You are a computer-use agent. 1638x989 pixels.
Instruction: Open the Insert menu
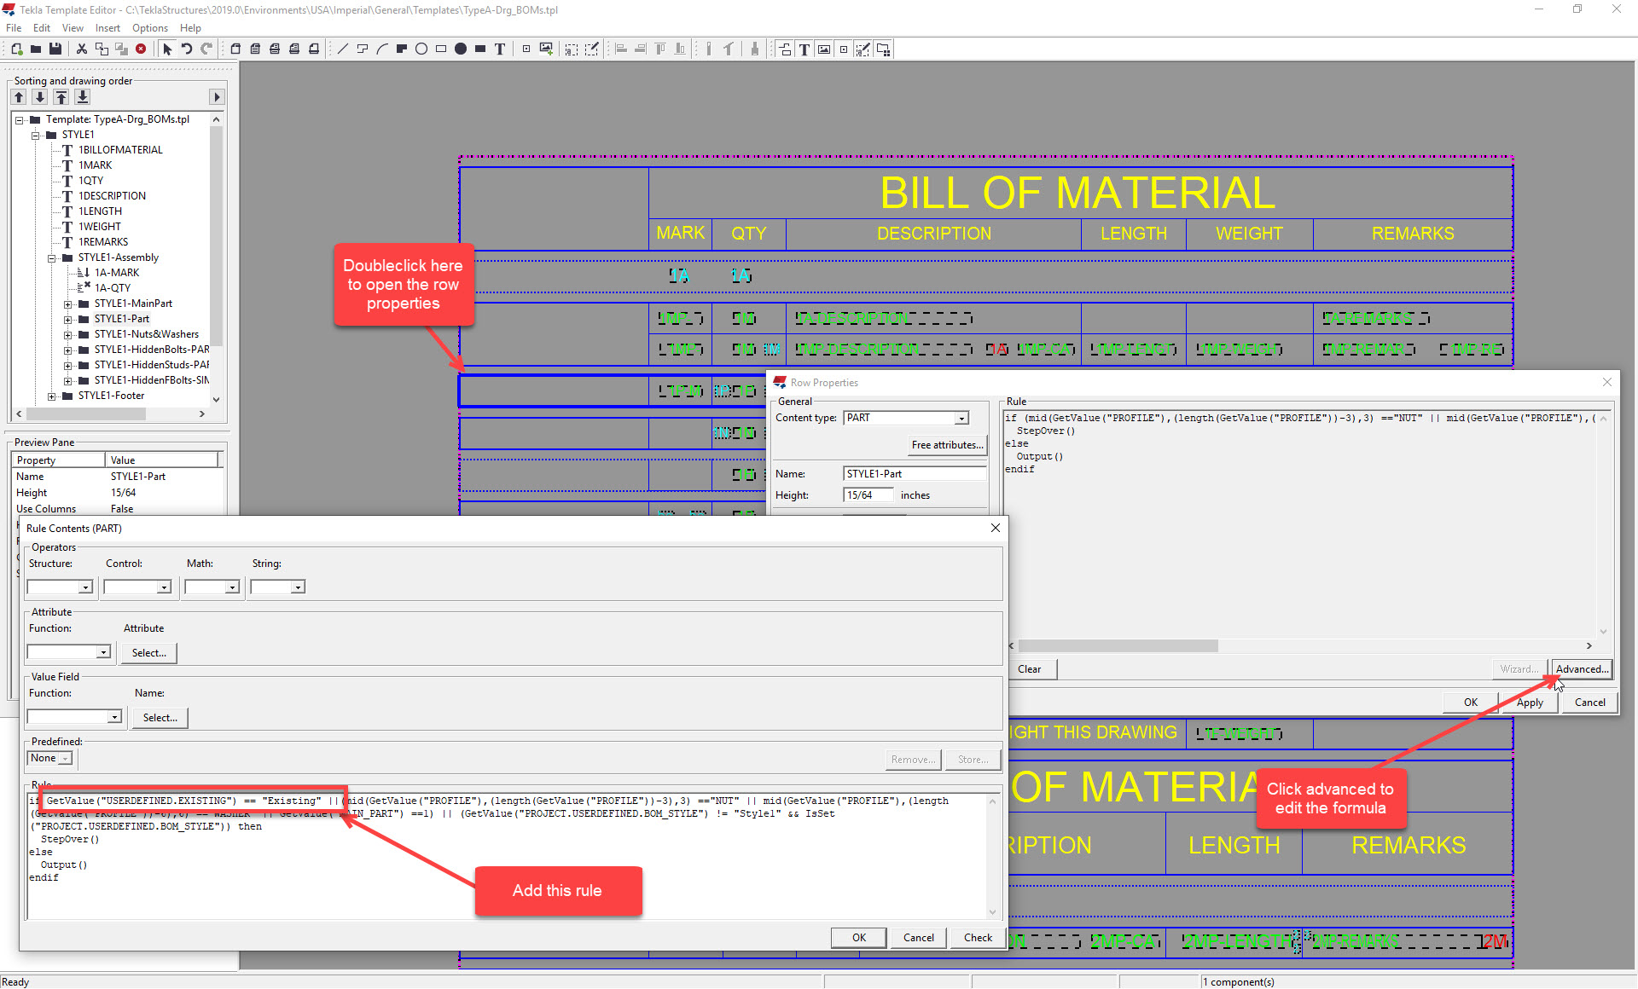tap(107, 27)
